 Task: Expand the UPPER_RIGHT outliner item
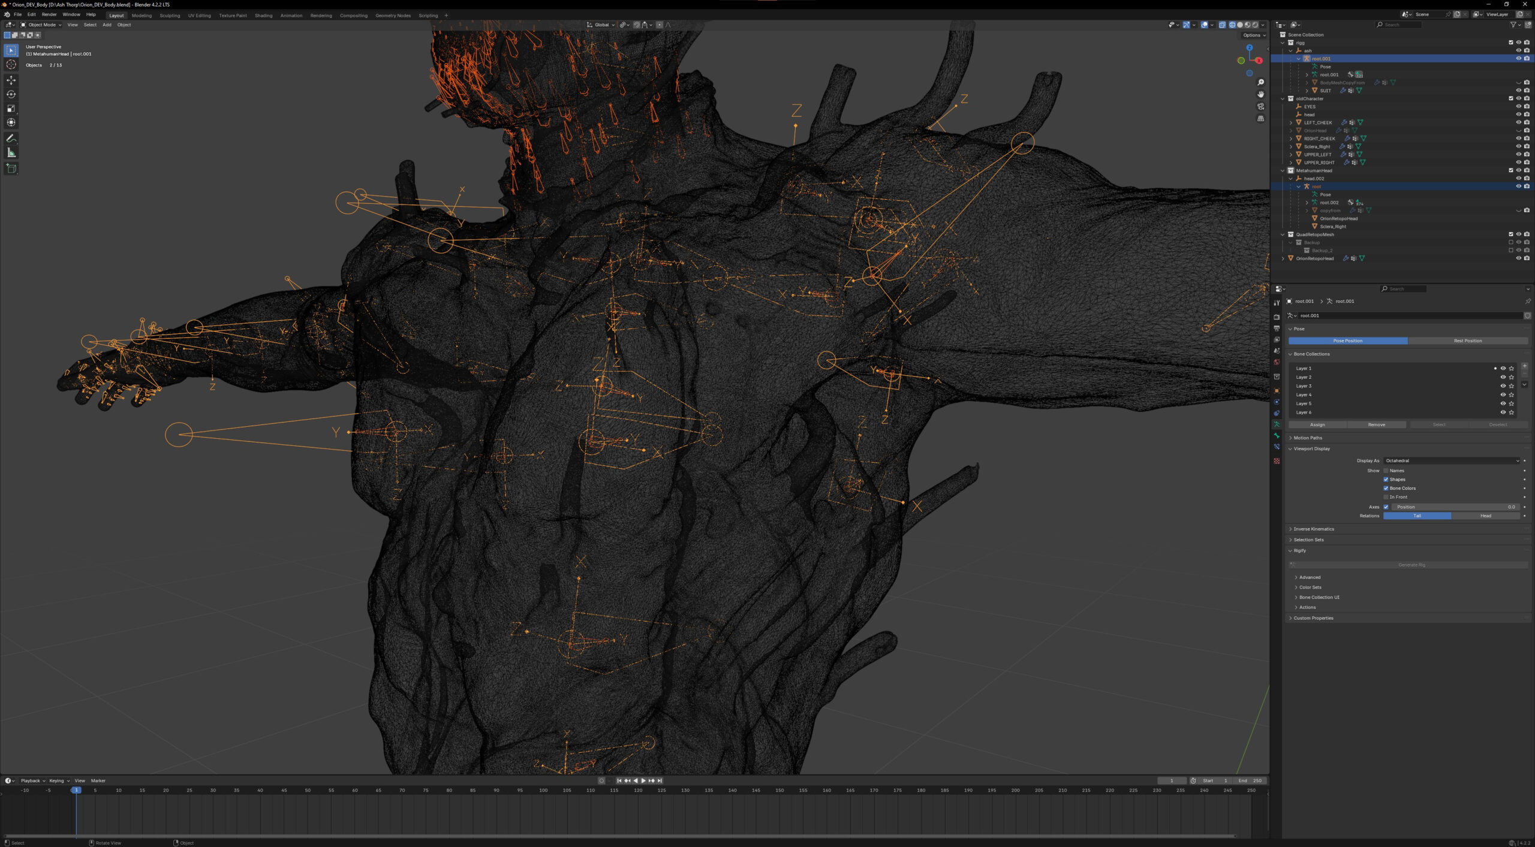1291,162
